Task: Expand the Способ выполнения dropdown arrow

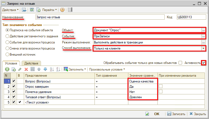Action: (x=203, y=48)
